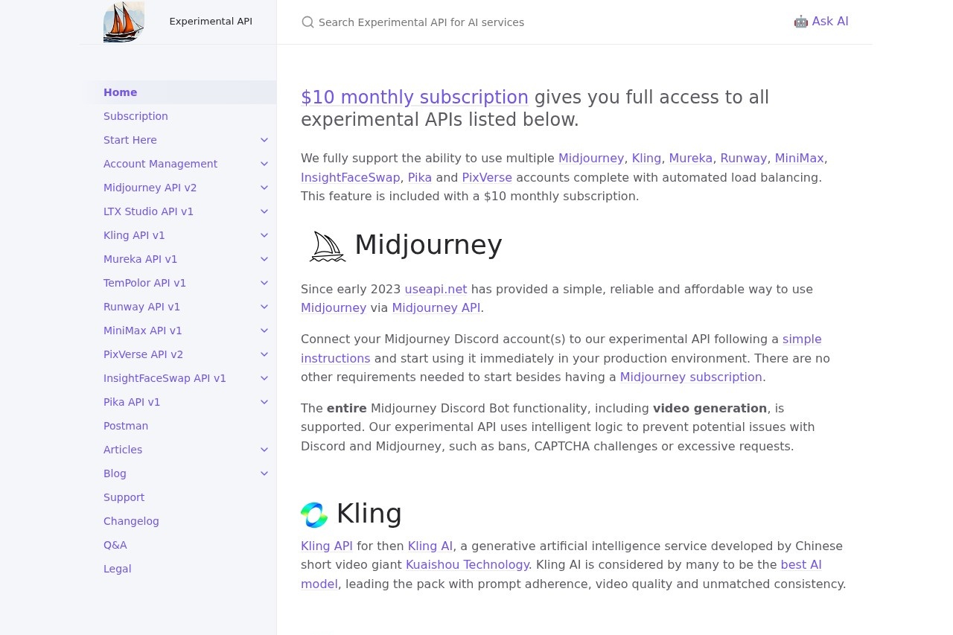Image resolution: width=953 pixels, height=635 pixels.
Task: Expand the Kling API v1 chevron
Action: pyautogui.click(x=264, y=235)
